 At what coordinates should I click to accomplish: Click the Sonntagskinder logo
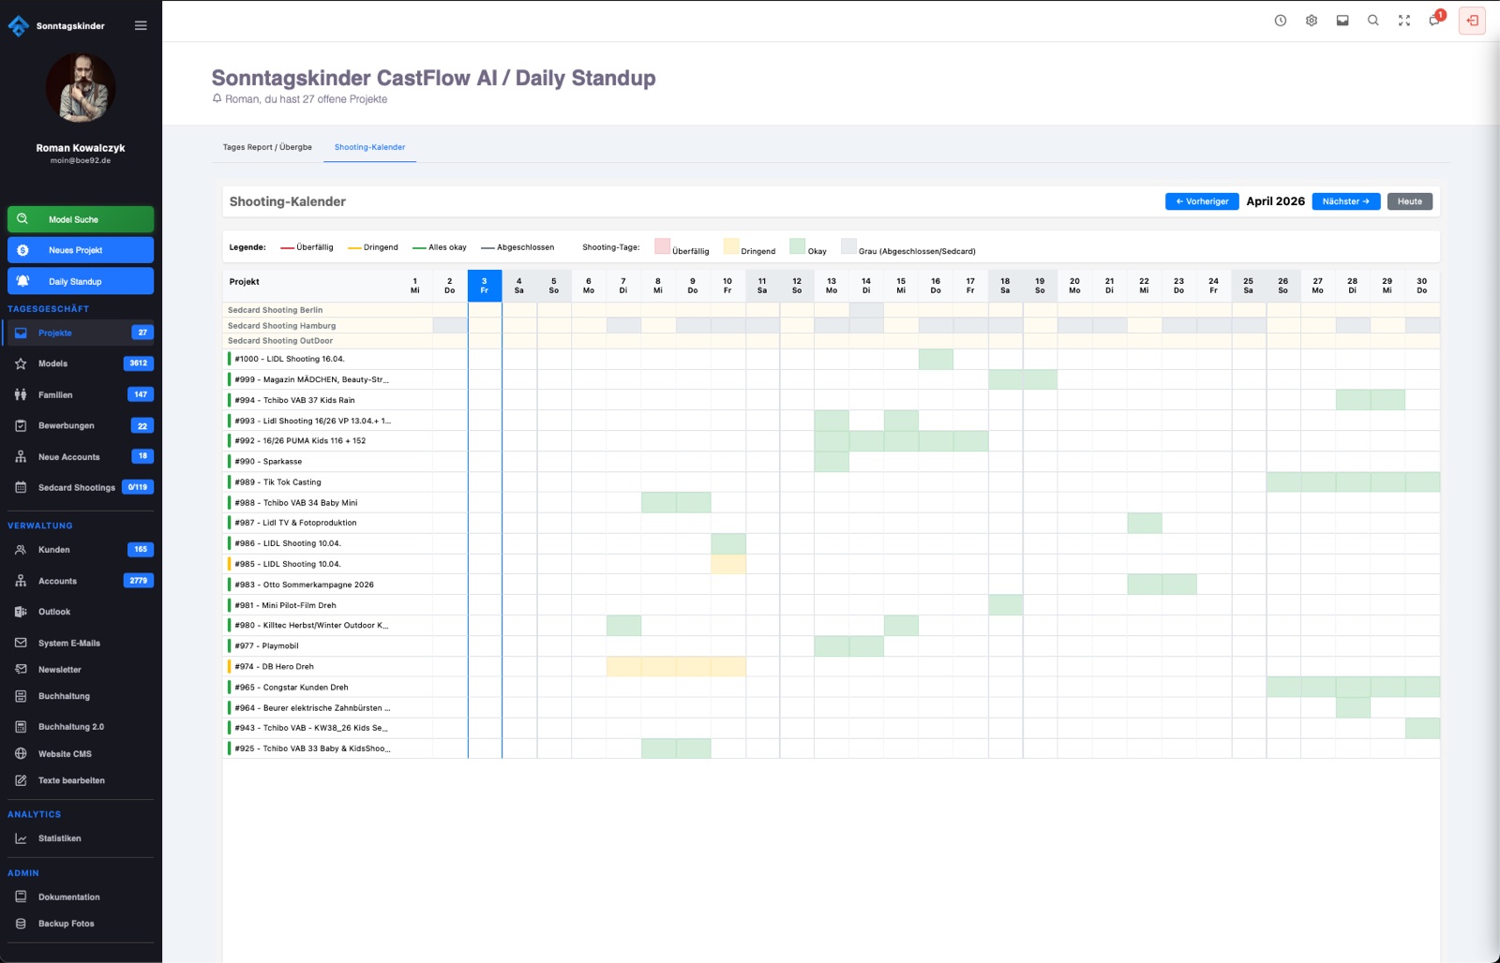point(19,26)
